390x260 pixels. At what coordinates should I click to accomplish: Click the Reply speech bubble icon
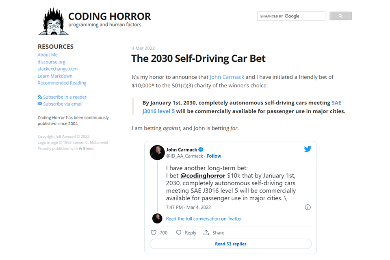[178, 233]
